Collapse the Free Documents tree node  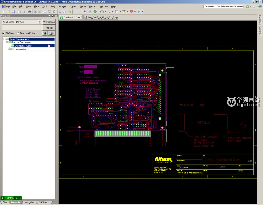coord(4,39)
